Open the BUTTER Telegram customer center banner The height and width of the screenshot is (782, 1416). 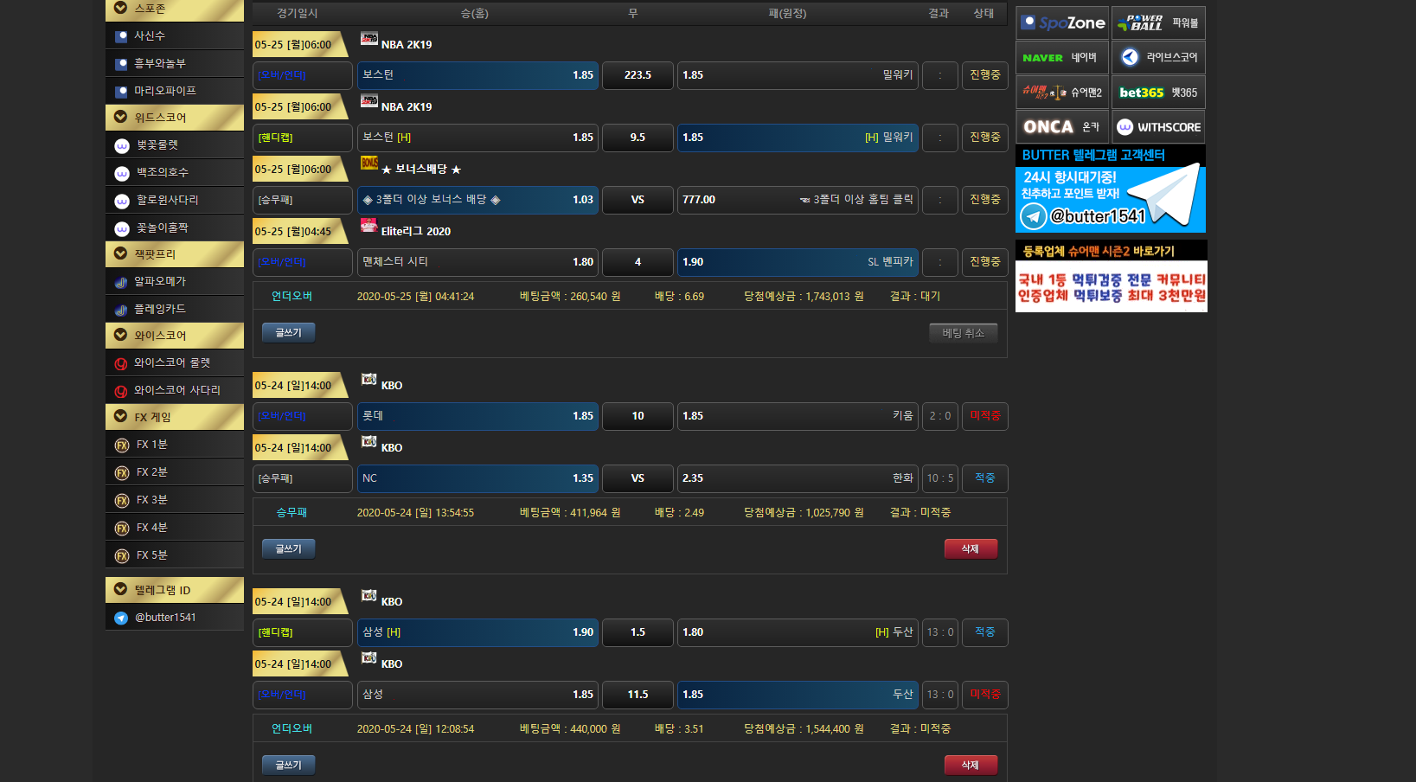pos(1110,189)
